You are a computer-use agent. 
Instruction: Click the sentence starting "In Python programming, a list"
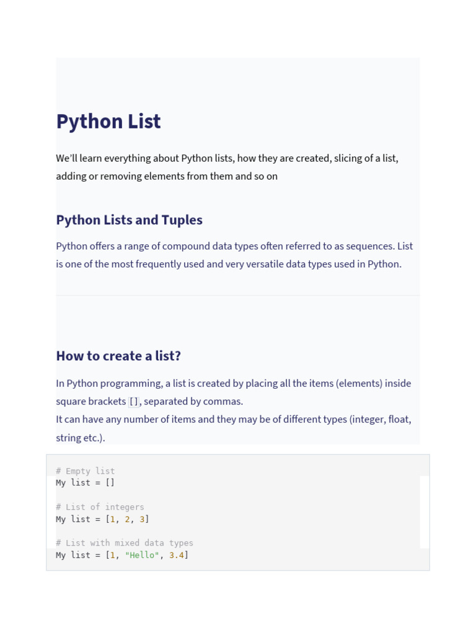coord(233,383)
